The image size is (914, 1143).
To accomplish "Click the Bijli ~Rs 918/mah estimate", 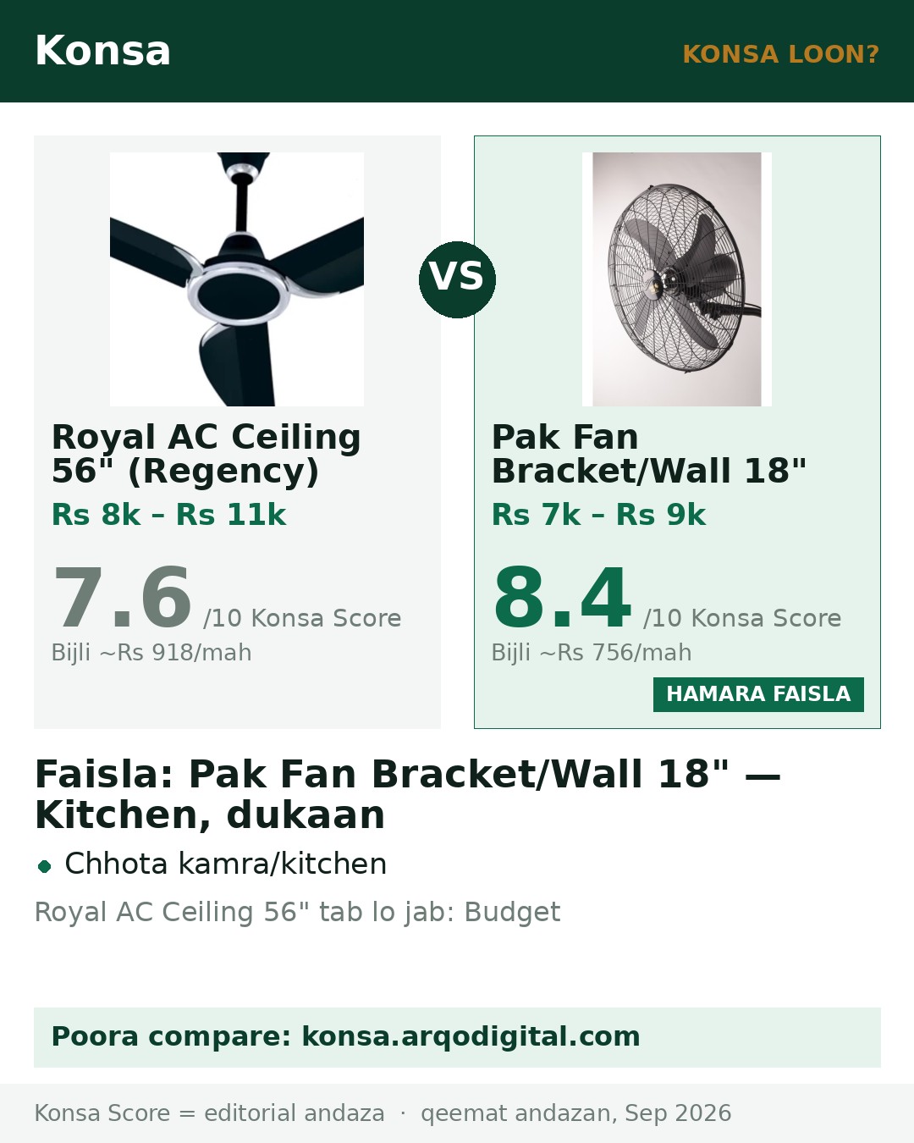I will [151, 653].
